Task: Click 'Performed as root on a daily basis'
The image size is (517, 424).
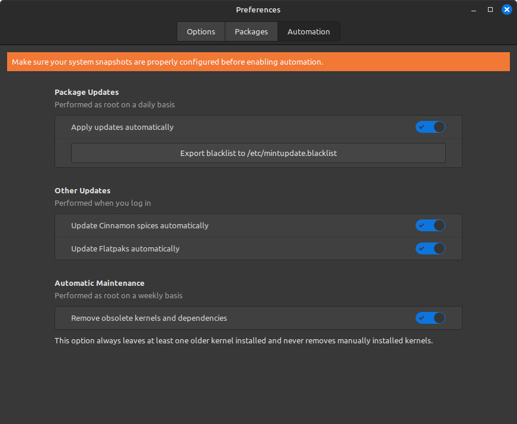Action: click(115, 105)
